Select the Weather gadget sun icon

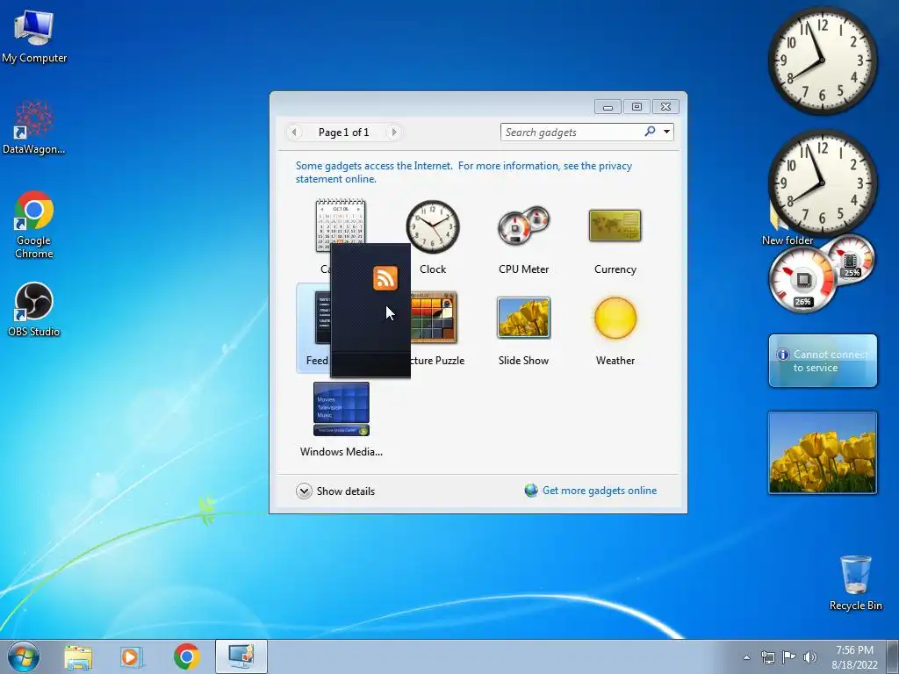(x=615, y=318)
